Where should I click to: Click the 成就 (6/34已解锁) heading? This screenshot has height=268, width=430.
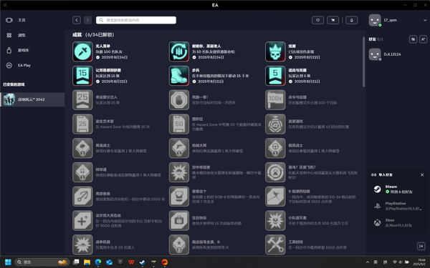point(93,35)
